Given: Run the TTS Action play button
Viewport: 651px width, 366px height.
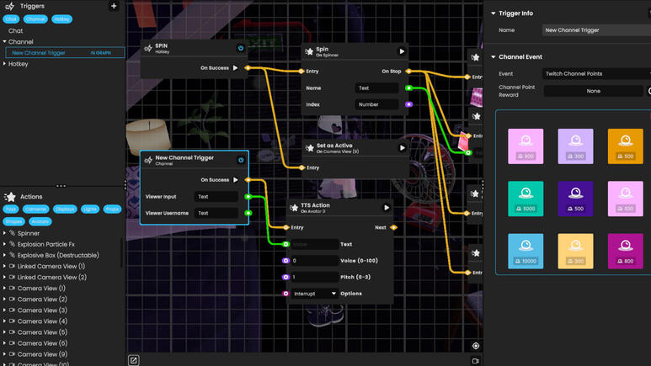Looking at the screenshot, I should pyautogui.click(x=386, y=208).
